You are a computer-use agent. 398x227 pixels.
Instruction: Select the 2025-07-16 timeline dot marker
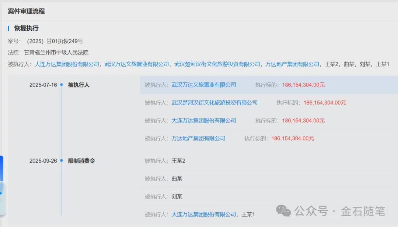click(62, 85)
